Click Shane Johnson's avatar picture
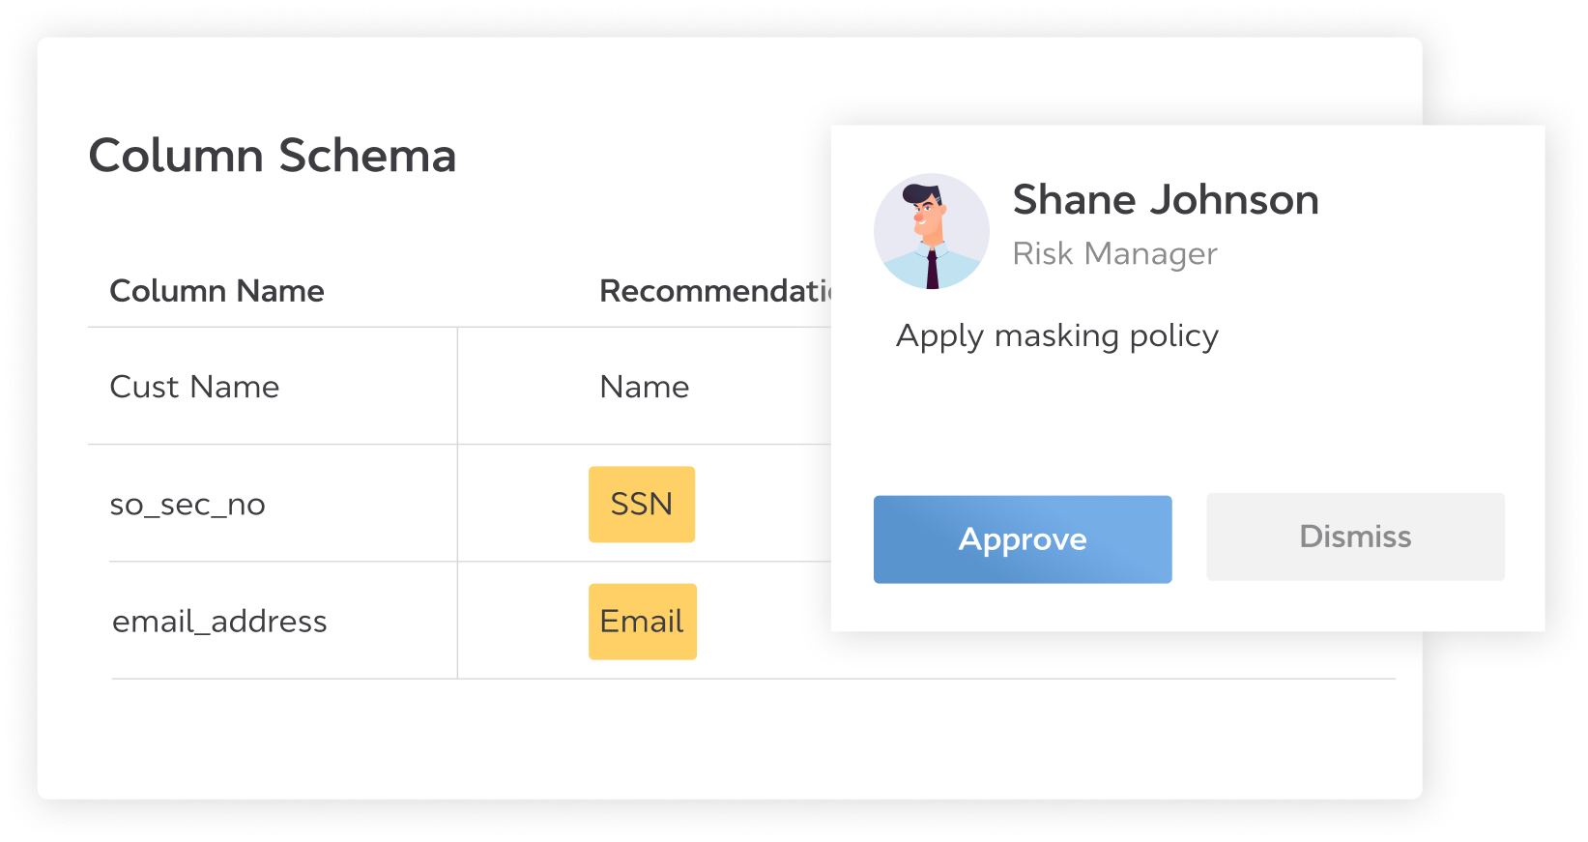 (931, 232)
